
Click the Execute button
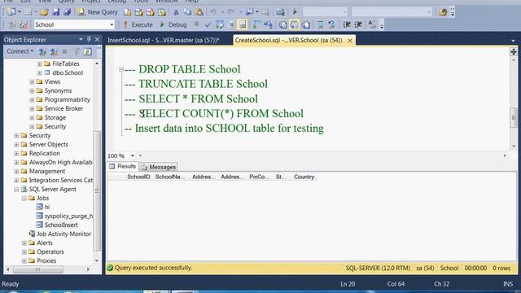(138, 25)
